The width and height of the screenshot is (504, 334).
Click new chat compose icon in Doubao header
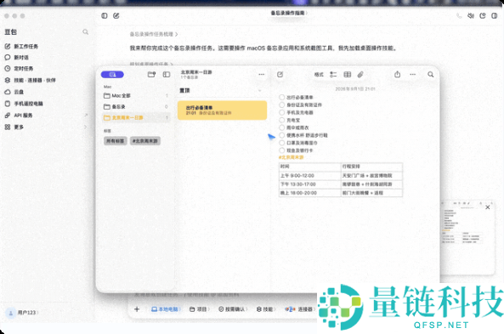click(116, 16)
